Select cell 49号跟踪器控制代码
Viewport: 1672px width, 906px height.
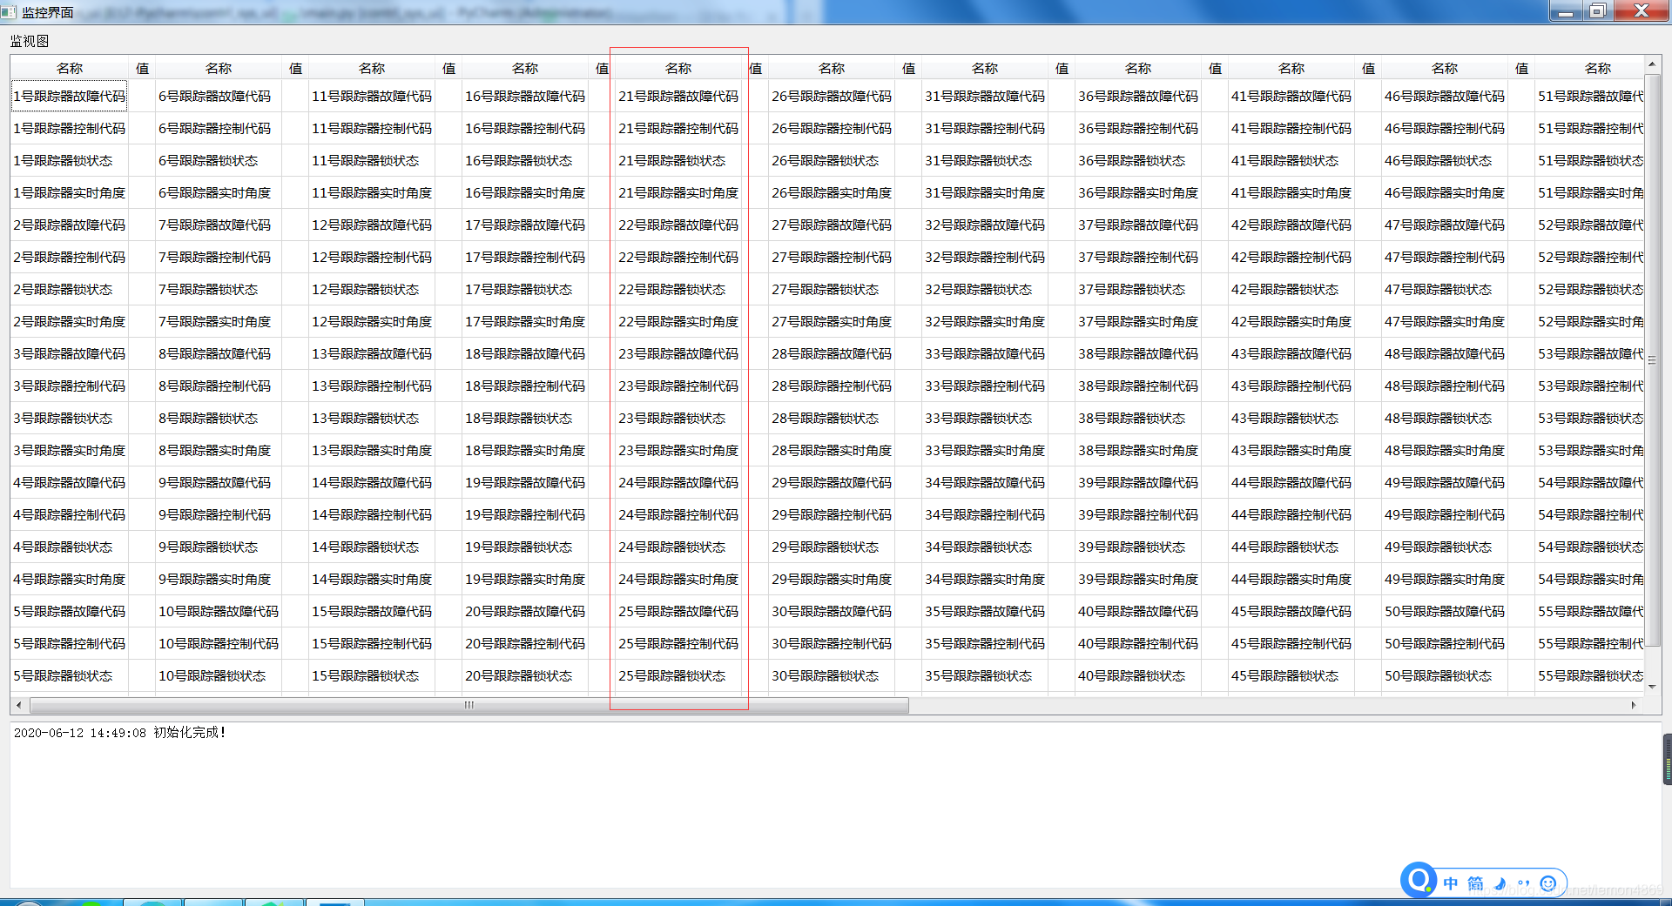point(1445,515)
